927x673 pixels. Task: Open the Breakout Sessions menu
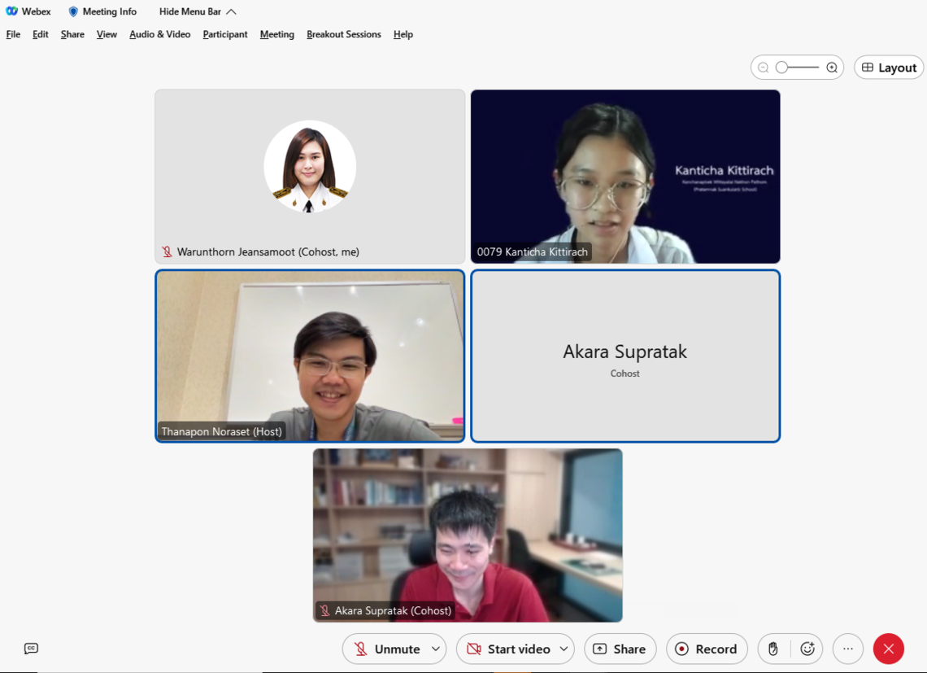pyautogui.click(x=343, y=34)
